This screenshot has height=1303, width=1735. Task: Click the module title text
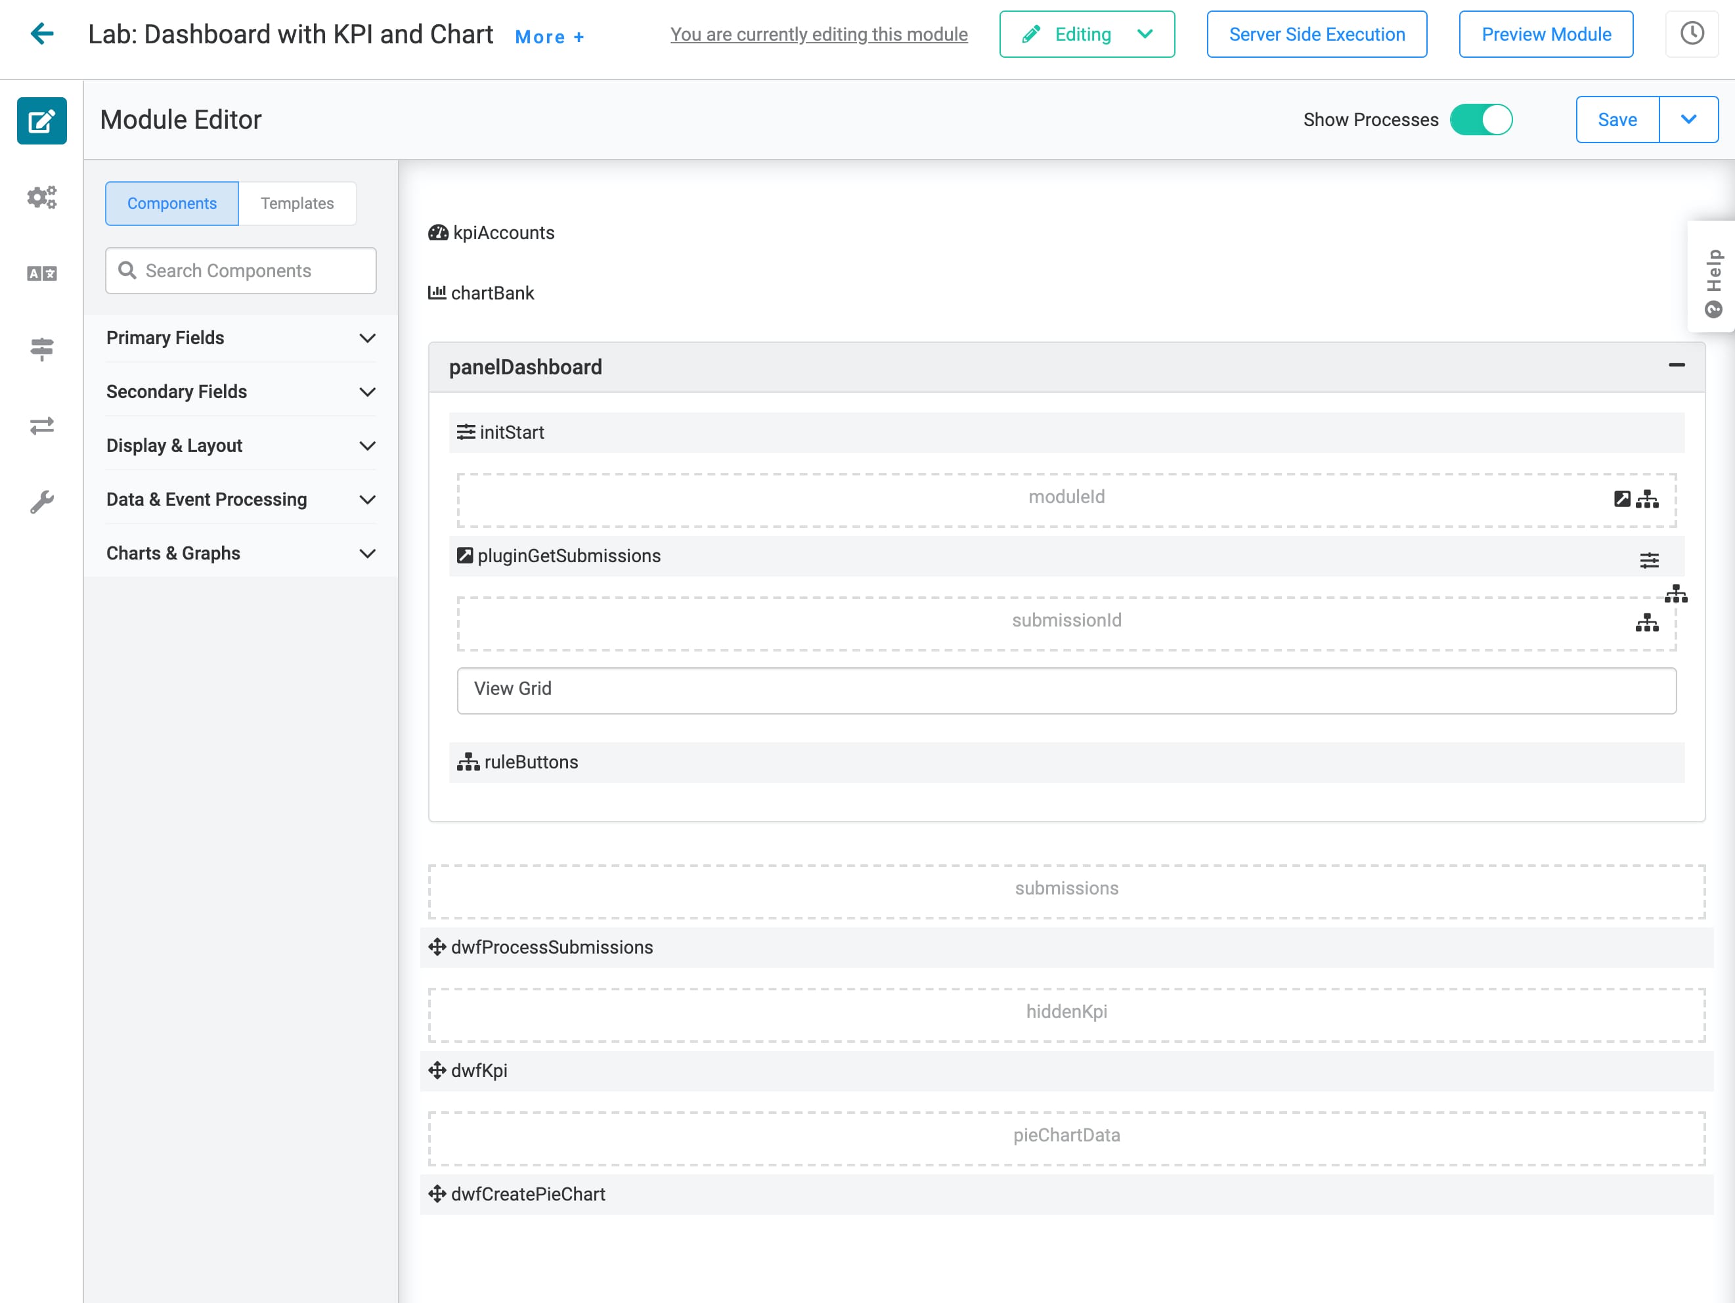[290, 33]
